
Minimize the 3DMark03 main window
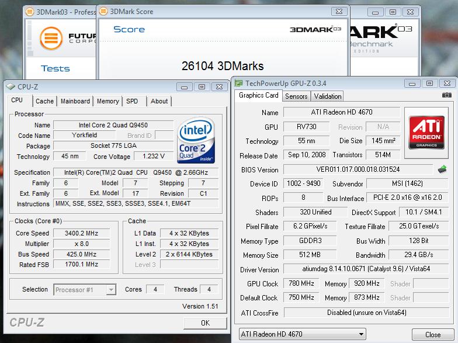(375, 12)
